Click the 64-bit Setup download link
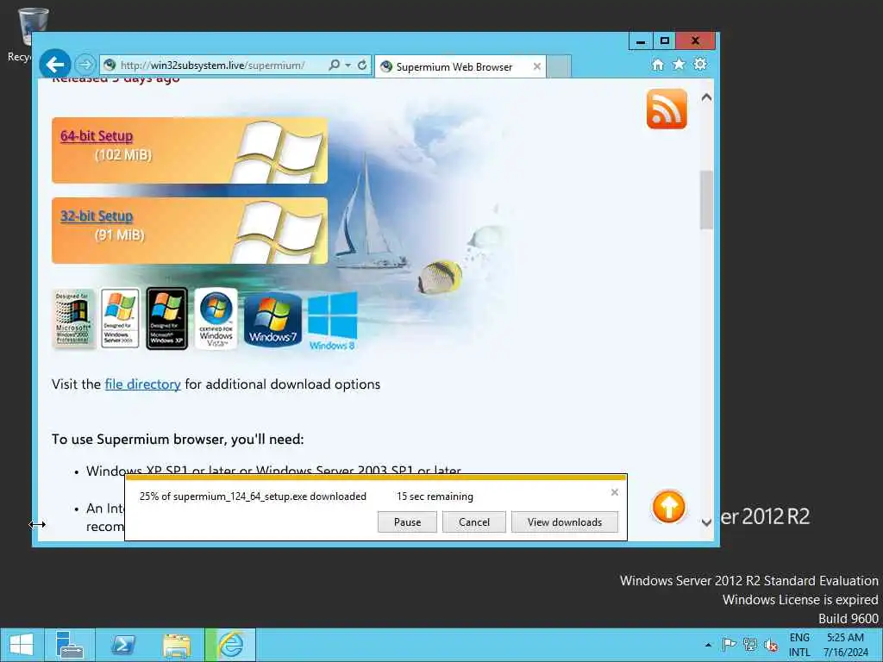Image resolution: width=883 pixels, height=662 pixels. (97, 136)
